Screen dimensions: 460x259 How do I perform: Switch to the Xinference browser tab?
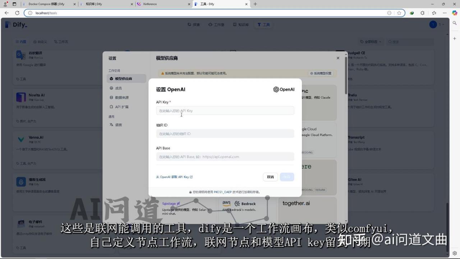click(x=164, y=4)
